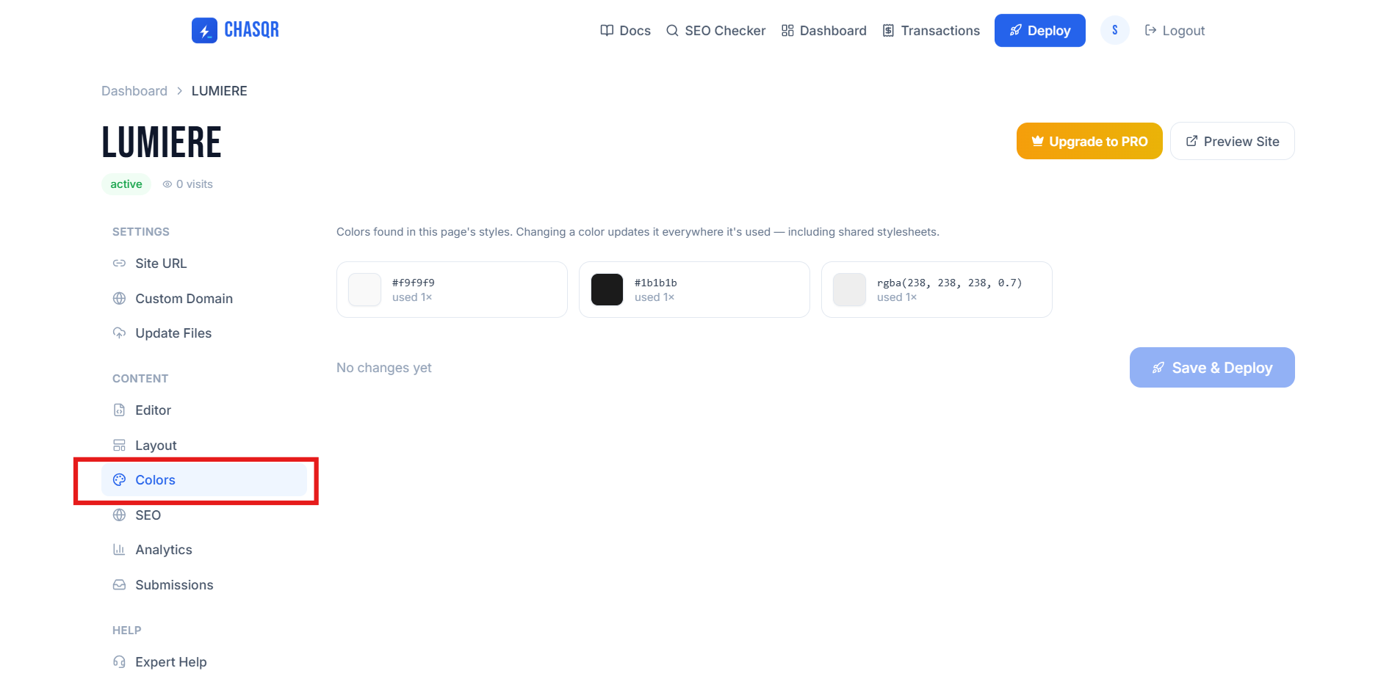Click the SEO globe icon in the sidebar
Viewport: 1392px width, 679px height.
pos(119,515)
